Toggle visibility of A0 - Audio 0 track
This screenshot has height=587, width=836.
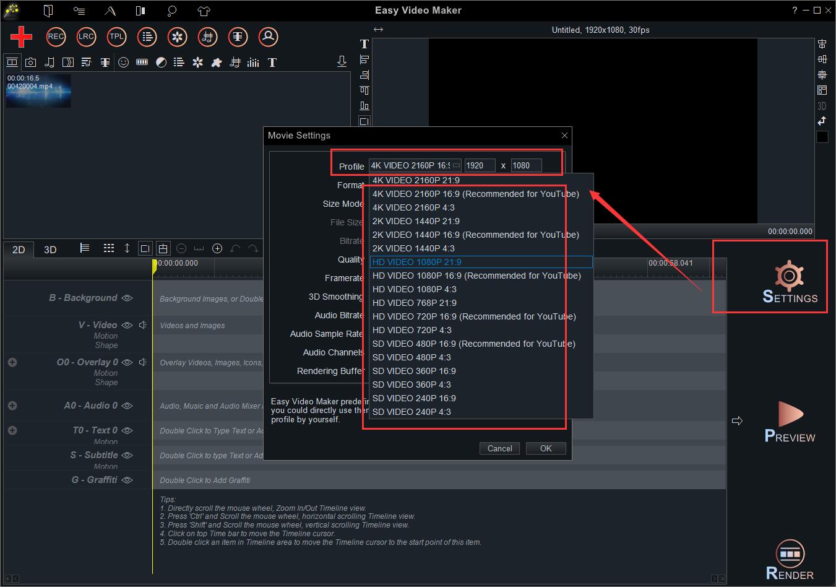(127, 406)
